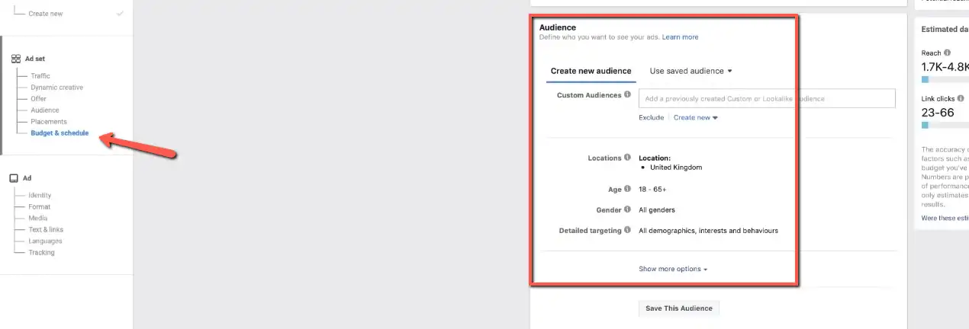
Task: Click the Exclude link
Action: click(x=651, y=118)
